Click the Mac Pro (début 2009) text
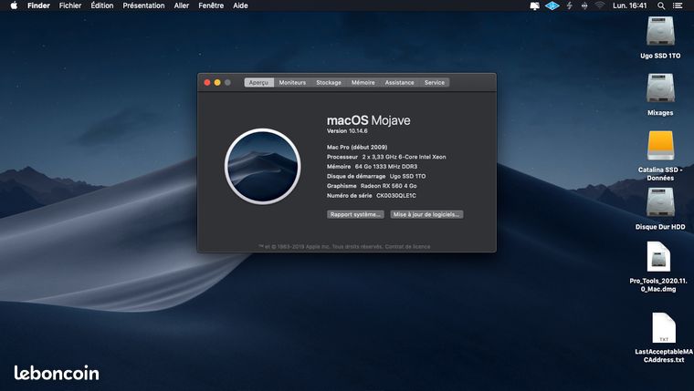Screen dimensions: 694x391 pos(357,147)
